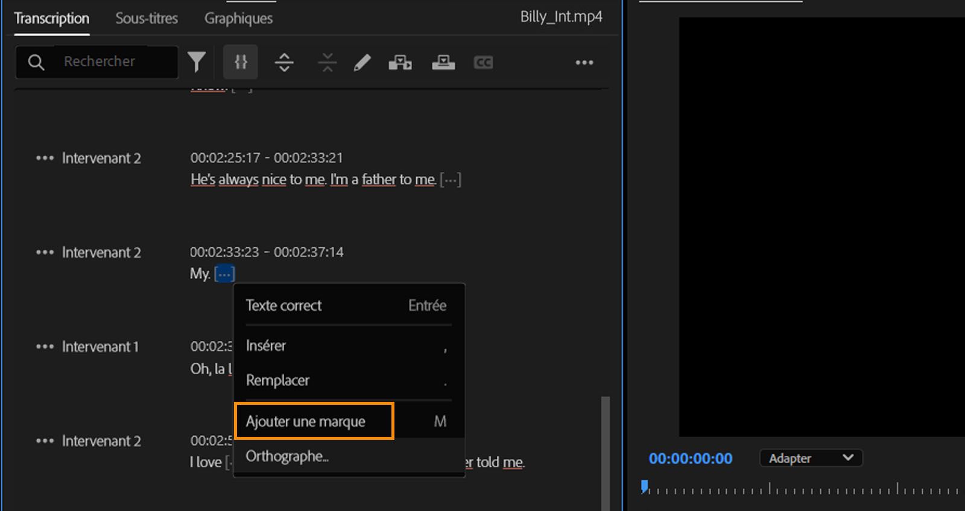Select Ajouter une marque menu entry
Image resolution: width=965 pixels, height=511 pixels.
click(x=349, y=421)
